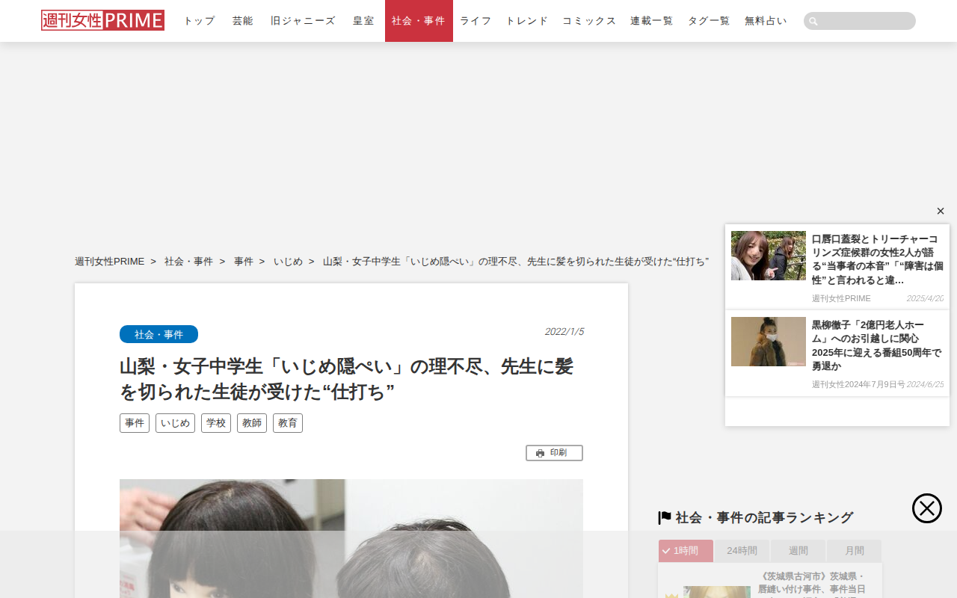Screen dimensions: 957x598
Task: Close the recommended articles popup
Action: (941, 211)
